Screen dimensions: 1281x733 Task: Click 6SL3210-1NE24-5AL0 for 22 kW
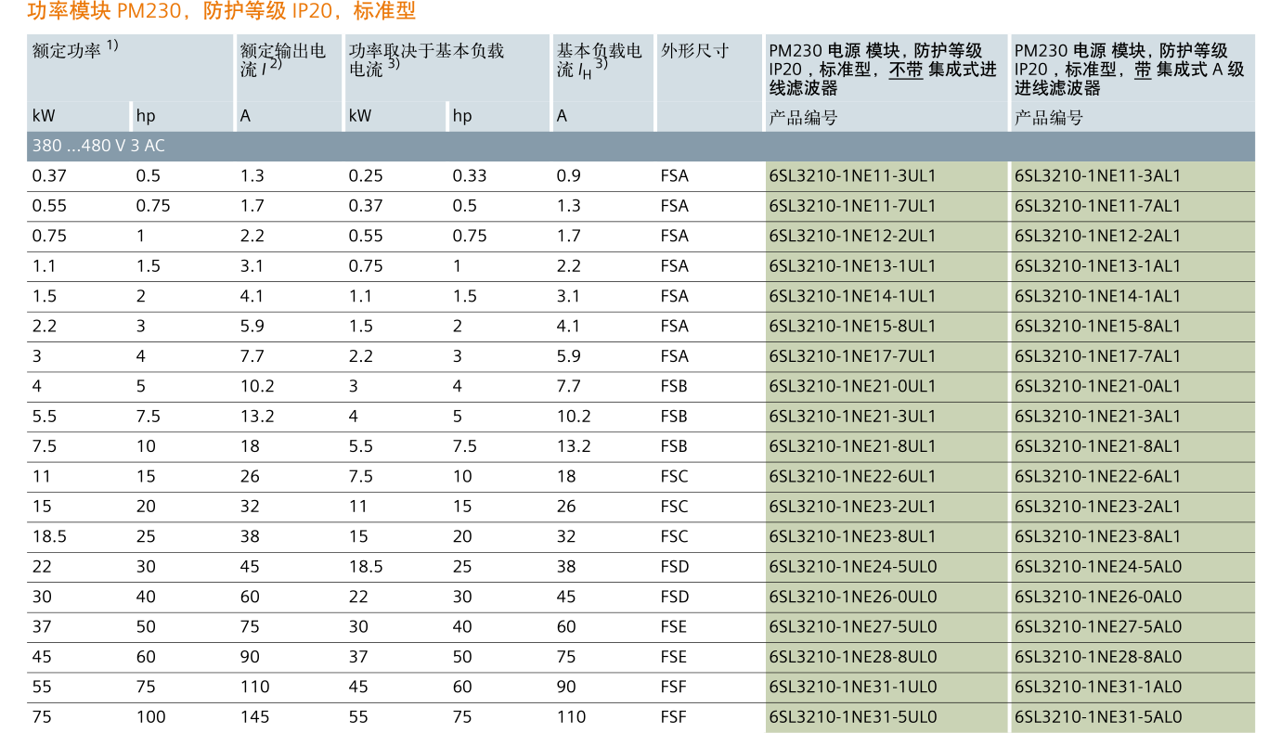[x=1098, y=567]
